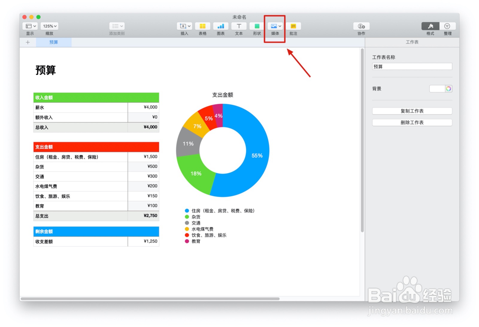Viewport: 479px width, 327px height.
Task: Click the vertical canvas scrollbar
Action: 362,140
